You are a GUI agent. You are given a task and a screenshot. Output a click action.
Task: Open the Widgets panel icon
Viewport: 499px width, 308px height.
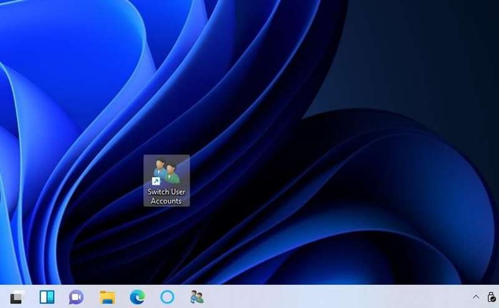pyautogui.click(x=47, y=297)
